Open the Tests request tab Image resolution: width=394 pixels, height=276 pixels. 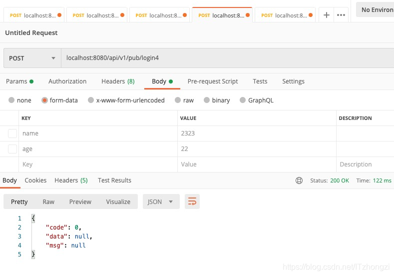[260, 81]
